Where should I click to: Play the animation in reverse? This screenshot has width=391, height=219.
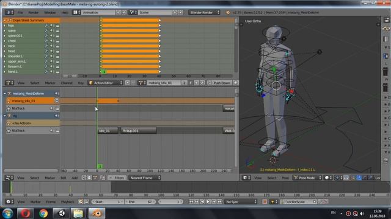(x=202, y=202)
